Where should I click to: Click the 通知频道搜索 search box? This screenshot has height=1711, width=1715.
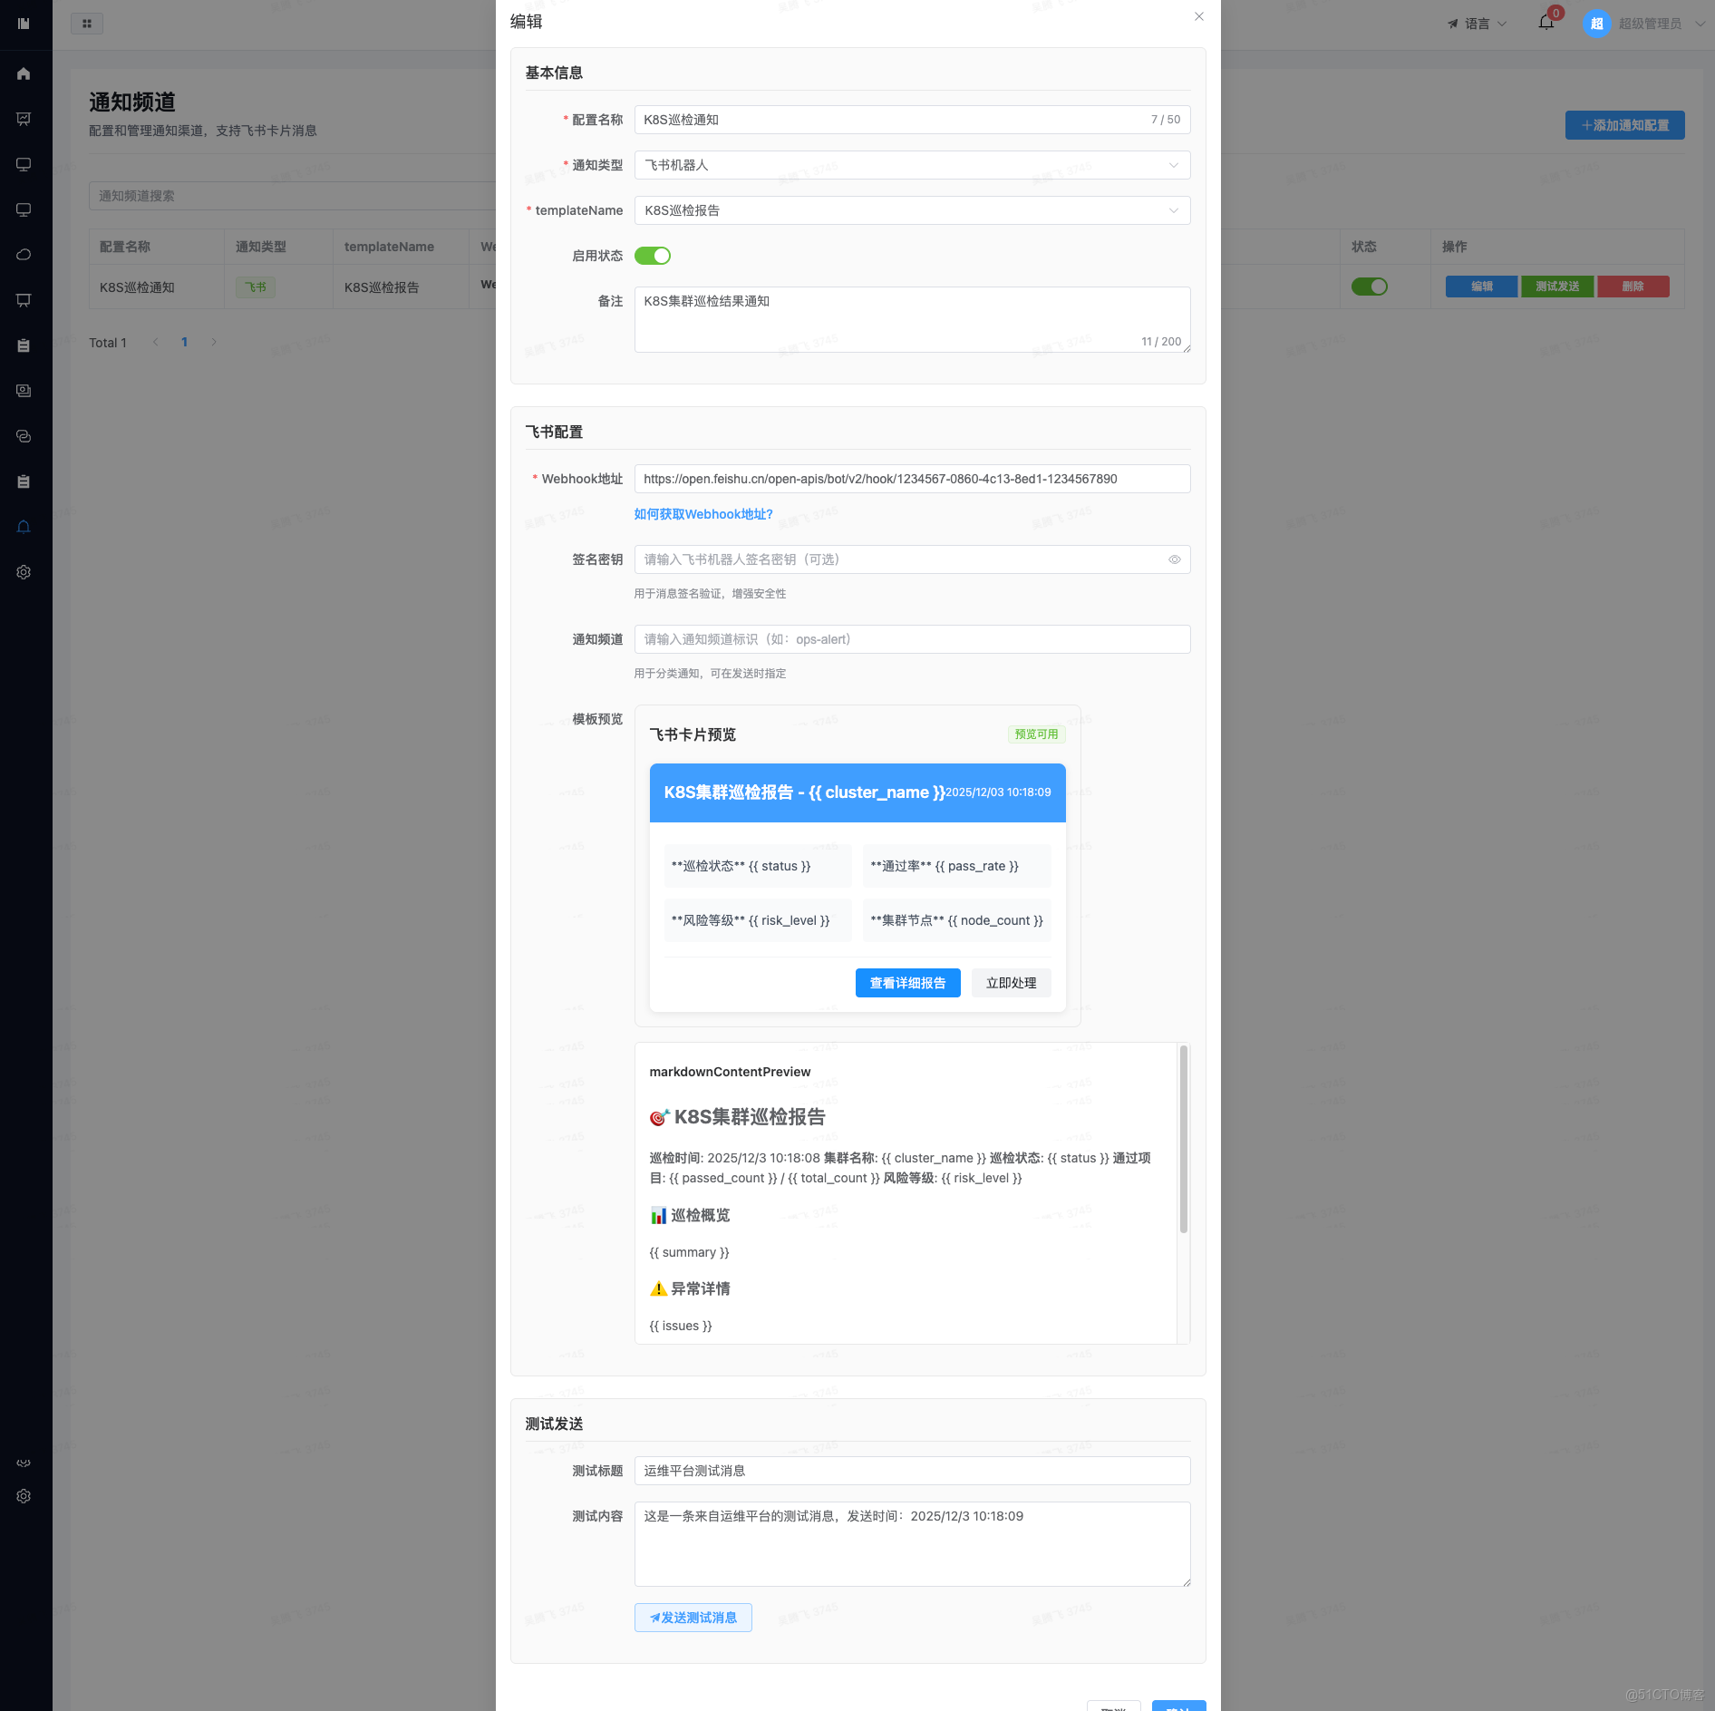point(292,196)
